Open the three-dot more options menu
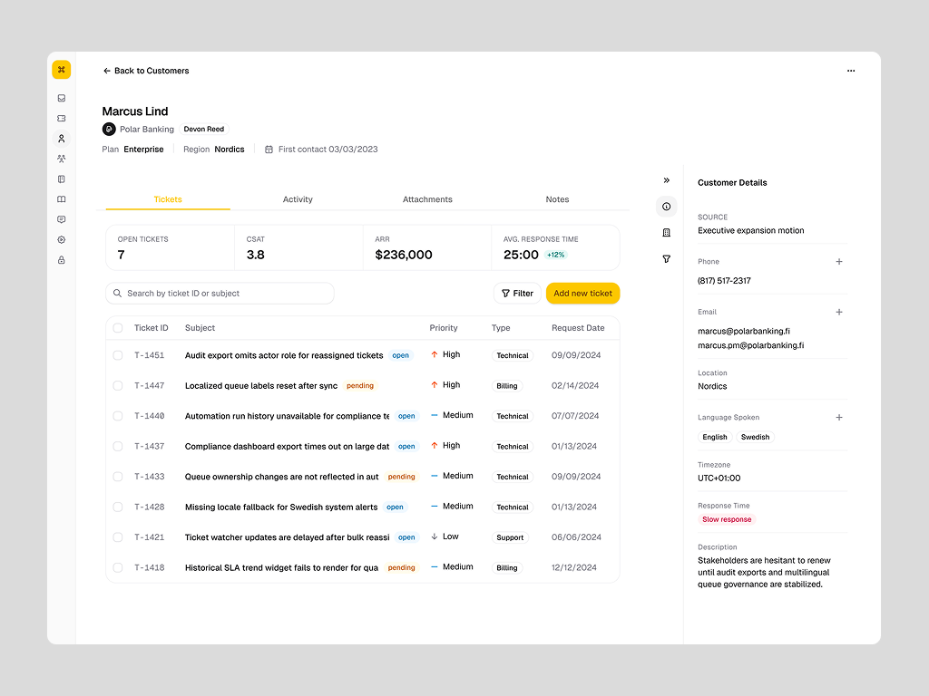The width and height of the screenshot is (929, 696). [x=851, y=71]
